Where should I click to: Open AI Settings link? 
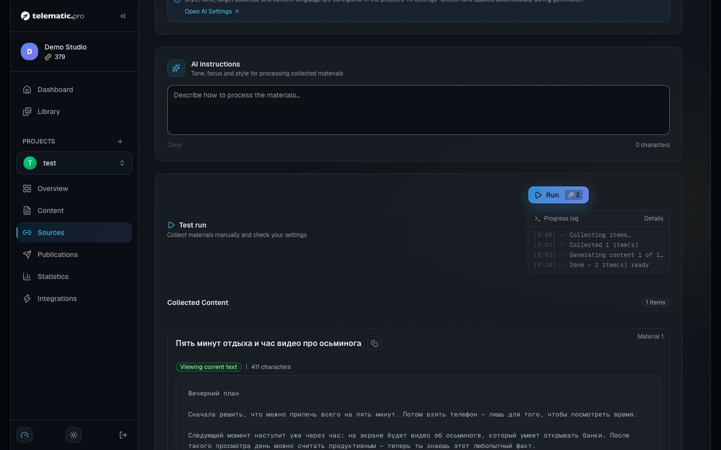(212, 11)
